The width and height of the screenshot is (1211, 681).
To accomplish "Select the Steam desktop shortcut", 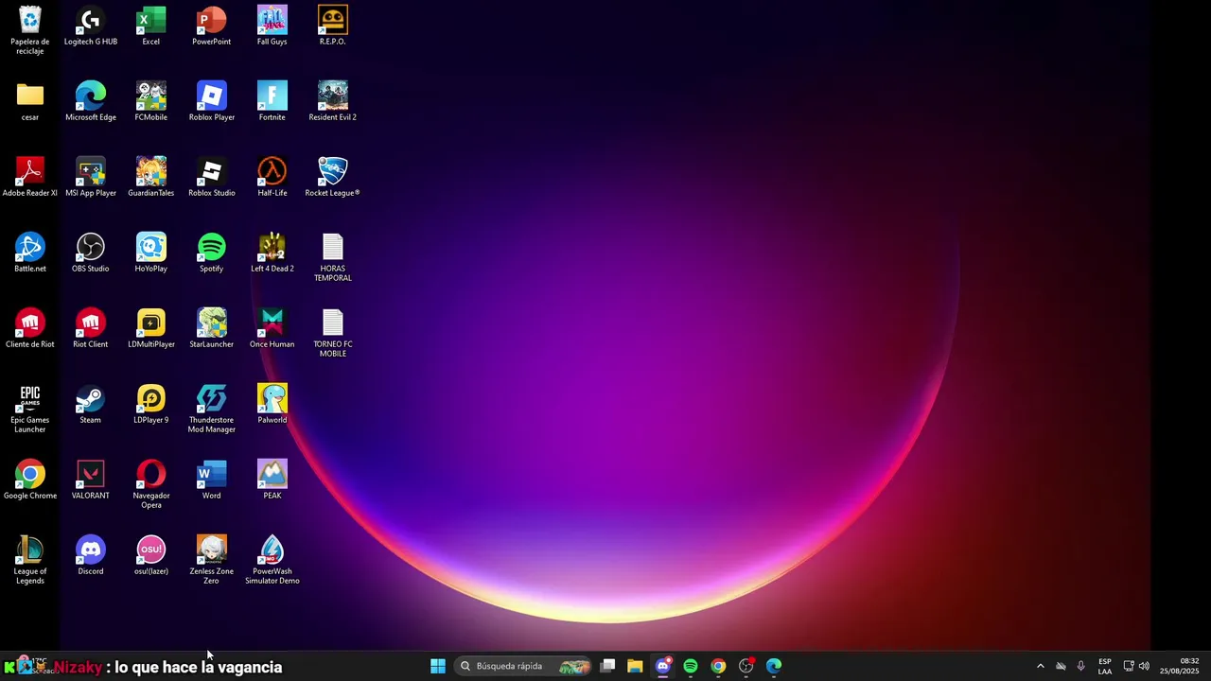I will click(91, 404).
